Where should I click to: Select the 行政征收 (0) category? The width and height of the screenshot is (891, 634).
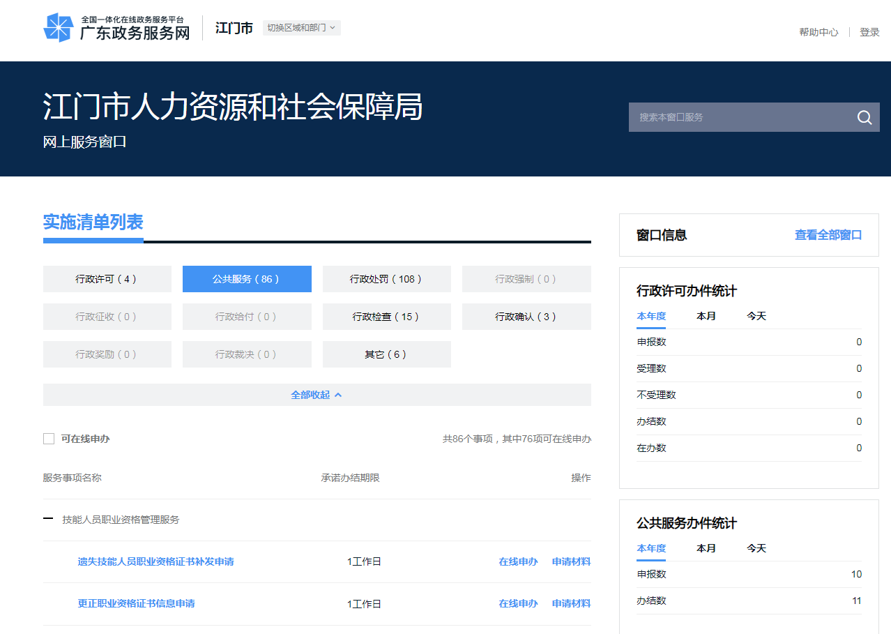107,317
